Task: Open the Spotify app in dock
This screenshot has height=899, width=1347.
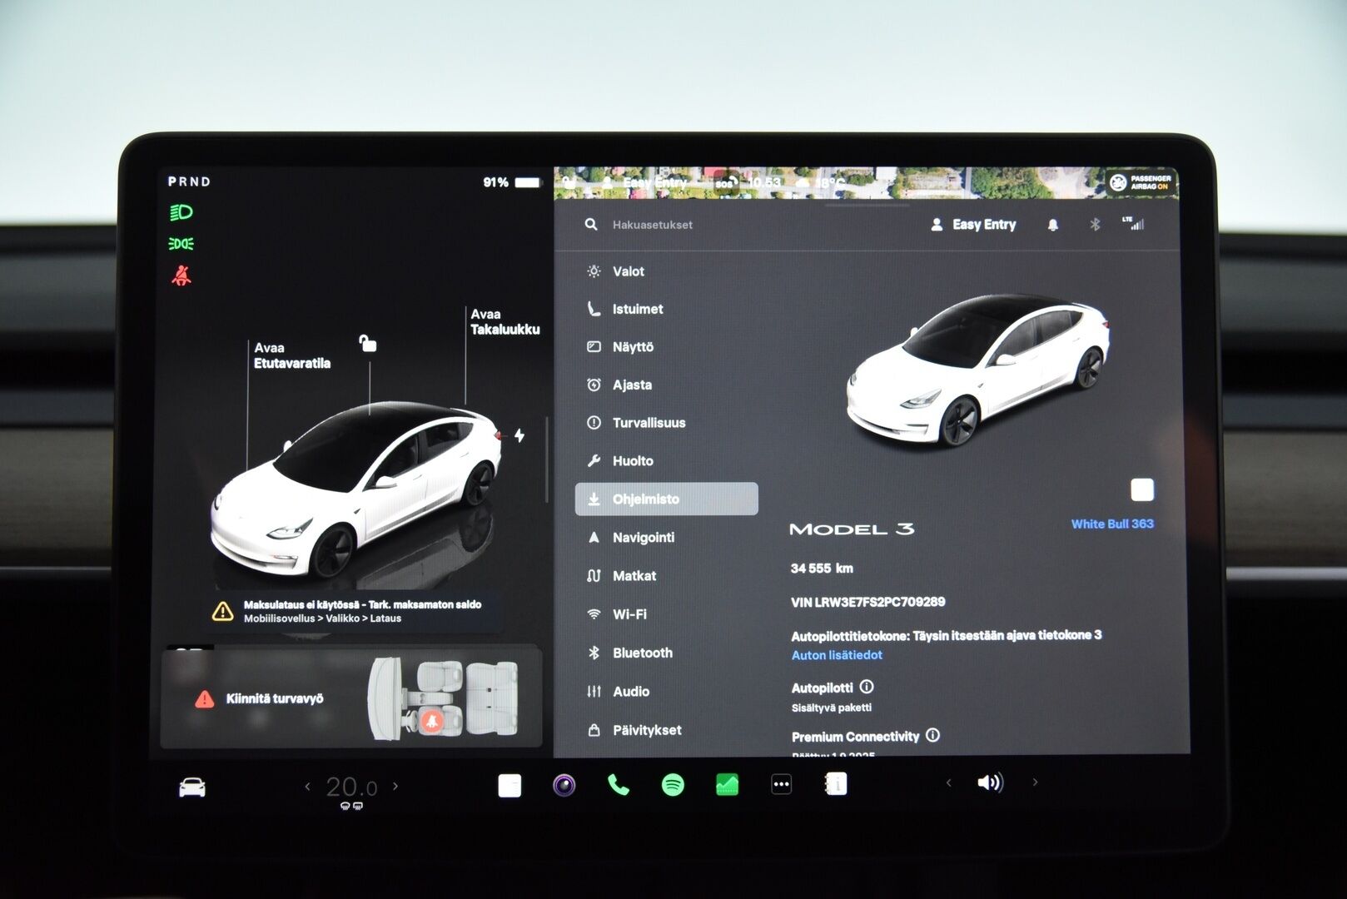Action: click(x=673, y=785)
